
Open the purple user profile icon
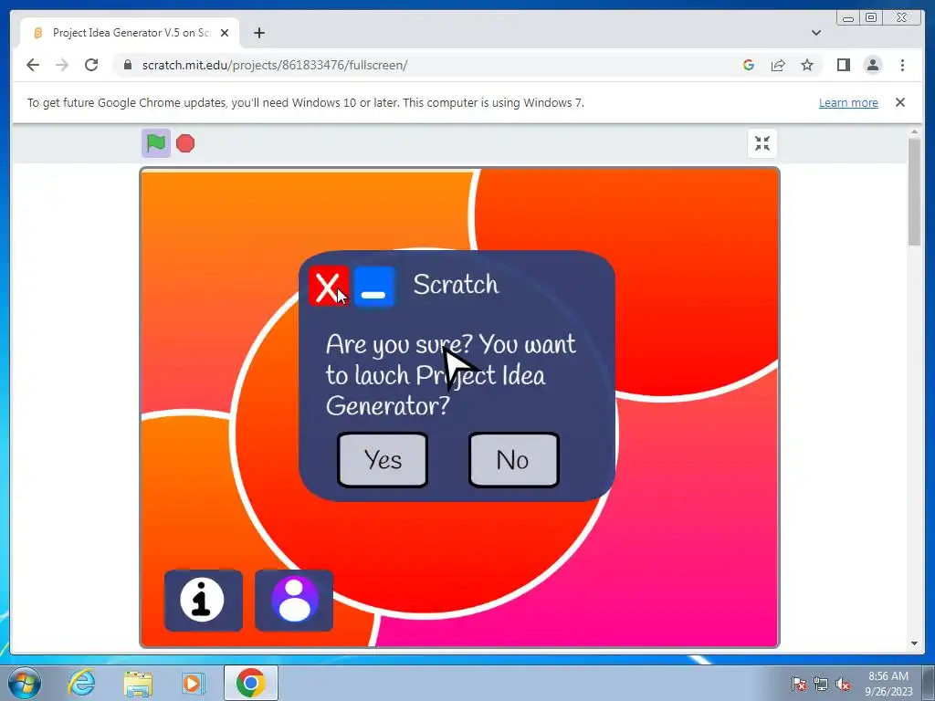tap(294, 600)
